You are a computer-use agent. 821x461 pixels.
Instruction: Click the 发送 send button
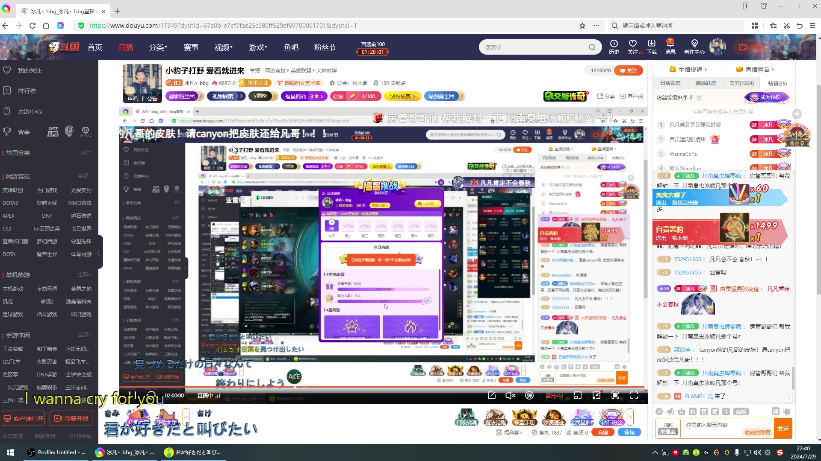pos(783,429)
